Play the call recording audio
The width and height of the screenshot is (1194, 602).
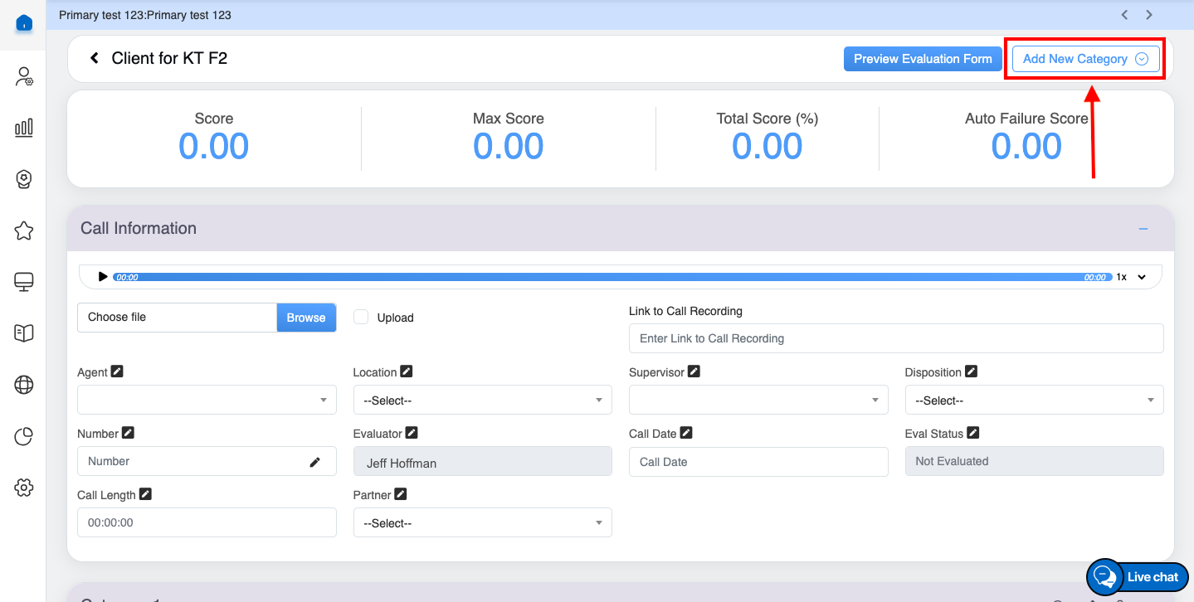pos(103,277)
